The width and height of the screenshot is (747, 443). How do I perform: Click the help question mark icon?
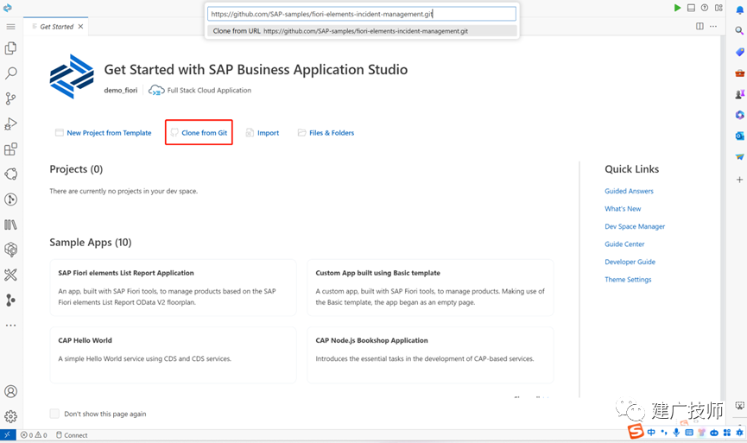tap(705, 8)
